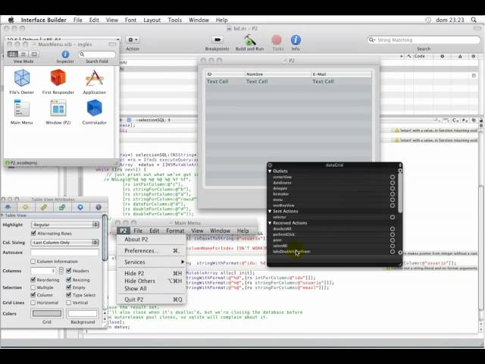The height and width of the screenshot is (364, 485).
Task: Close the dataGrid connections panel
Action: 270,165
